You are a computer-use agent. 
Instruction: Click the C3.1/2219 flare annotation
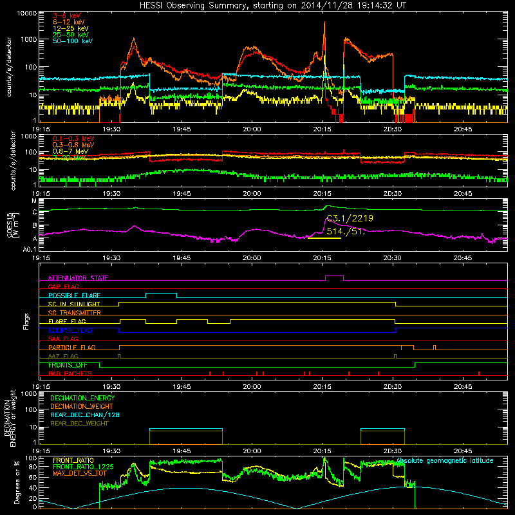pos(350,218)
